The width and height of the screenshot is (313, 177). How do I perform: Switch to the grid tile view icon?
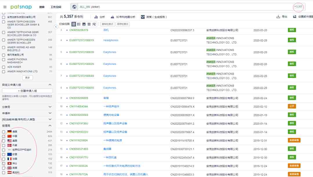click(89, 24)
